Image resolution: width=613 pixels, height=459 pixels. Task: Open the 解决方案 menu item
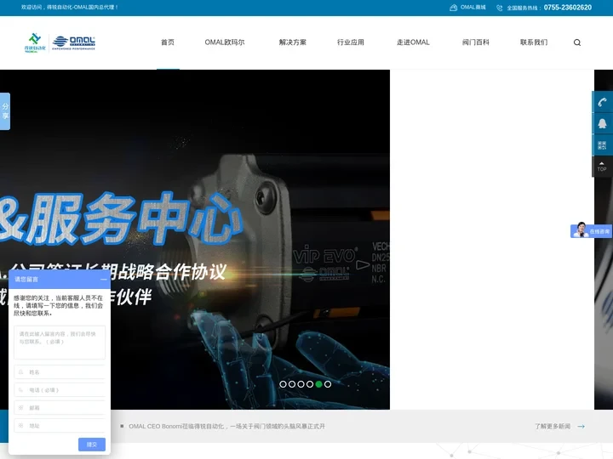pyautogui.click(x=293, y=42)
